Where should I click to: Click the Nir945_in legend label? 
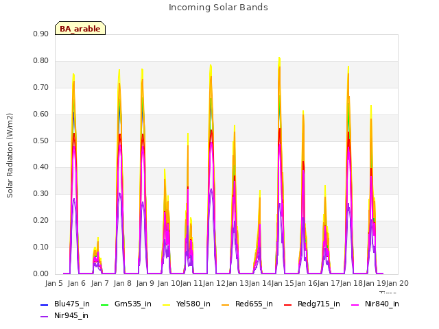[x=71, y=316]
